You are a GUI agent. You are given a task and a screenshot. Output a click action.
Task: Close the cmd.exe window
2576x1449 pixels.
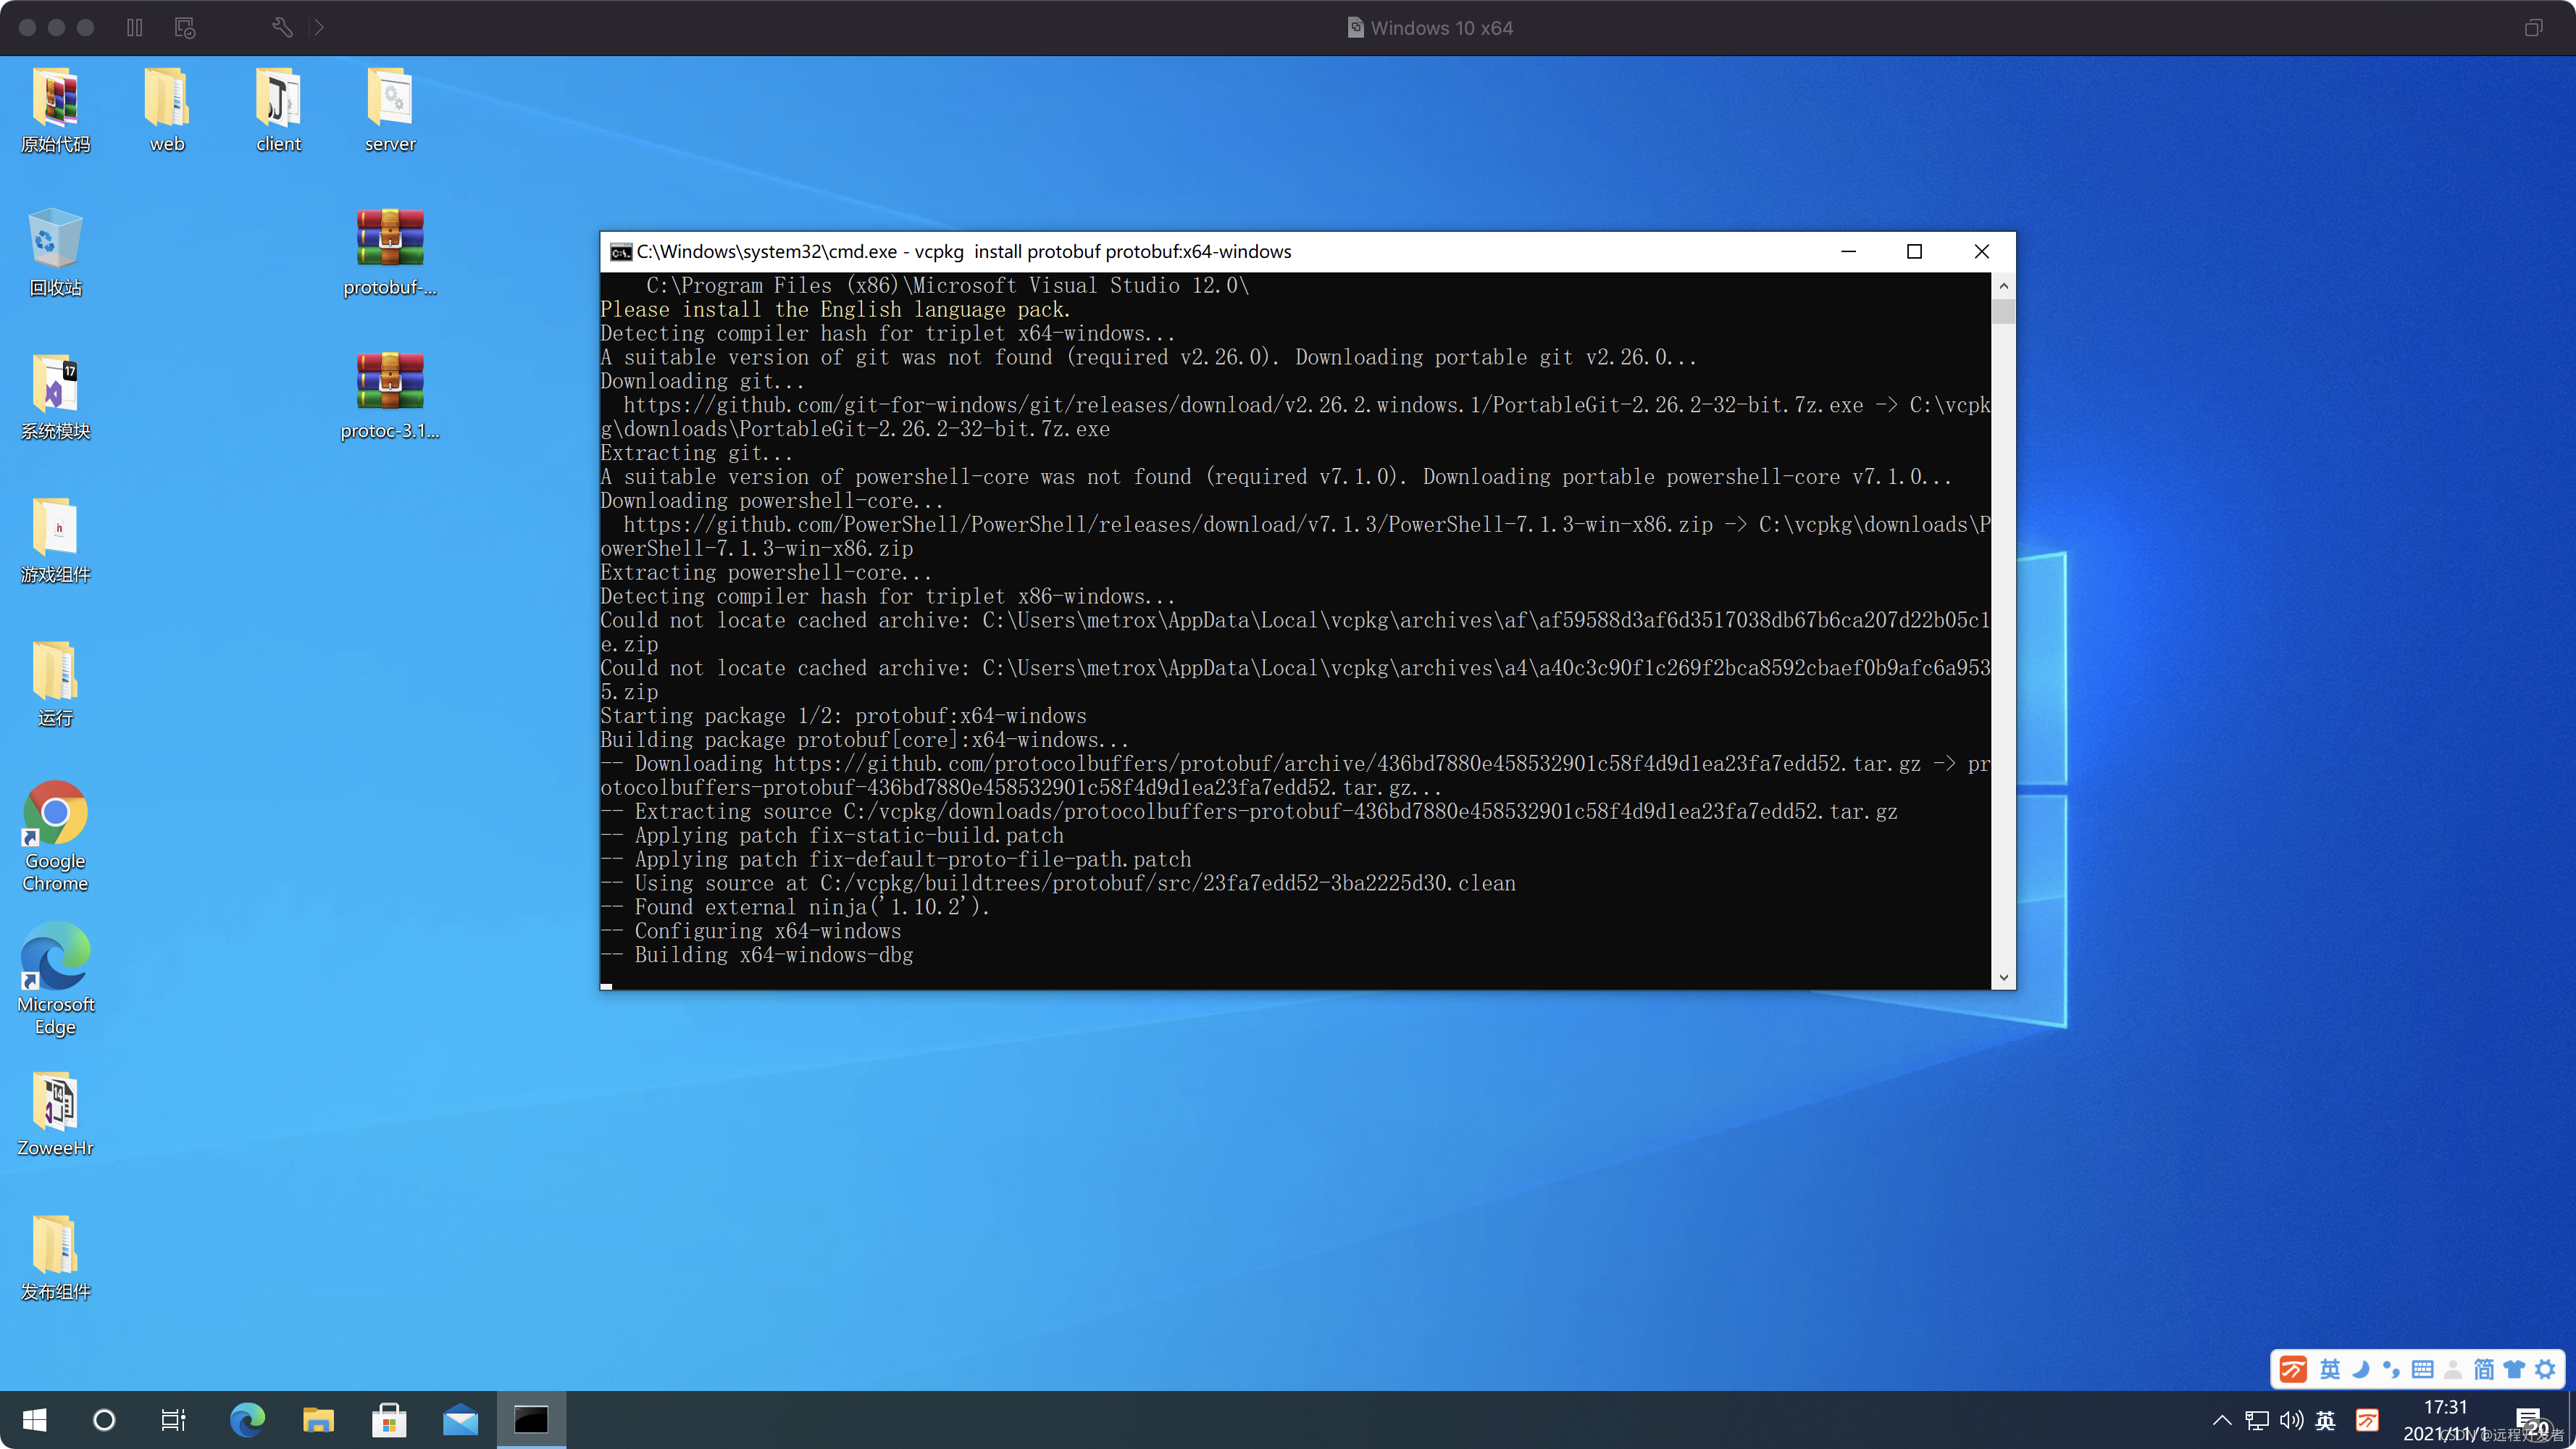pos(1981,252)
